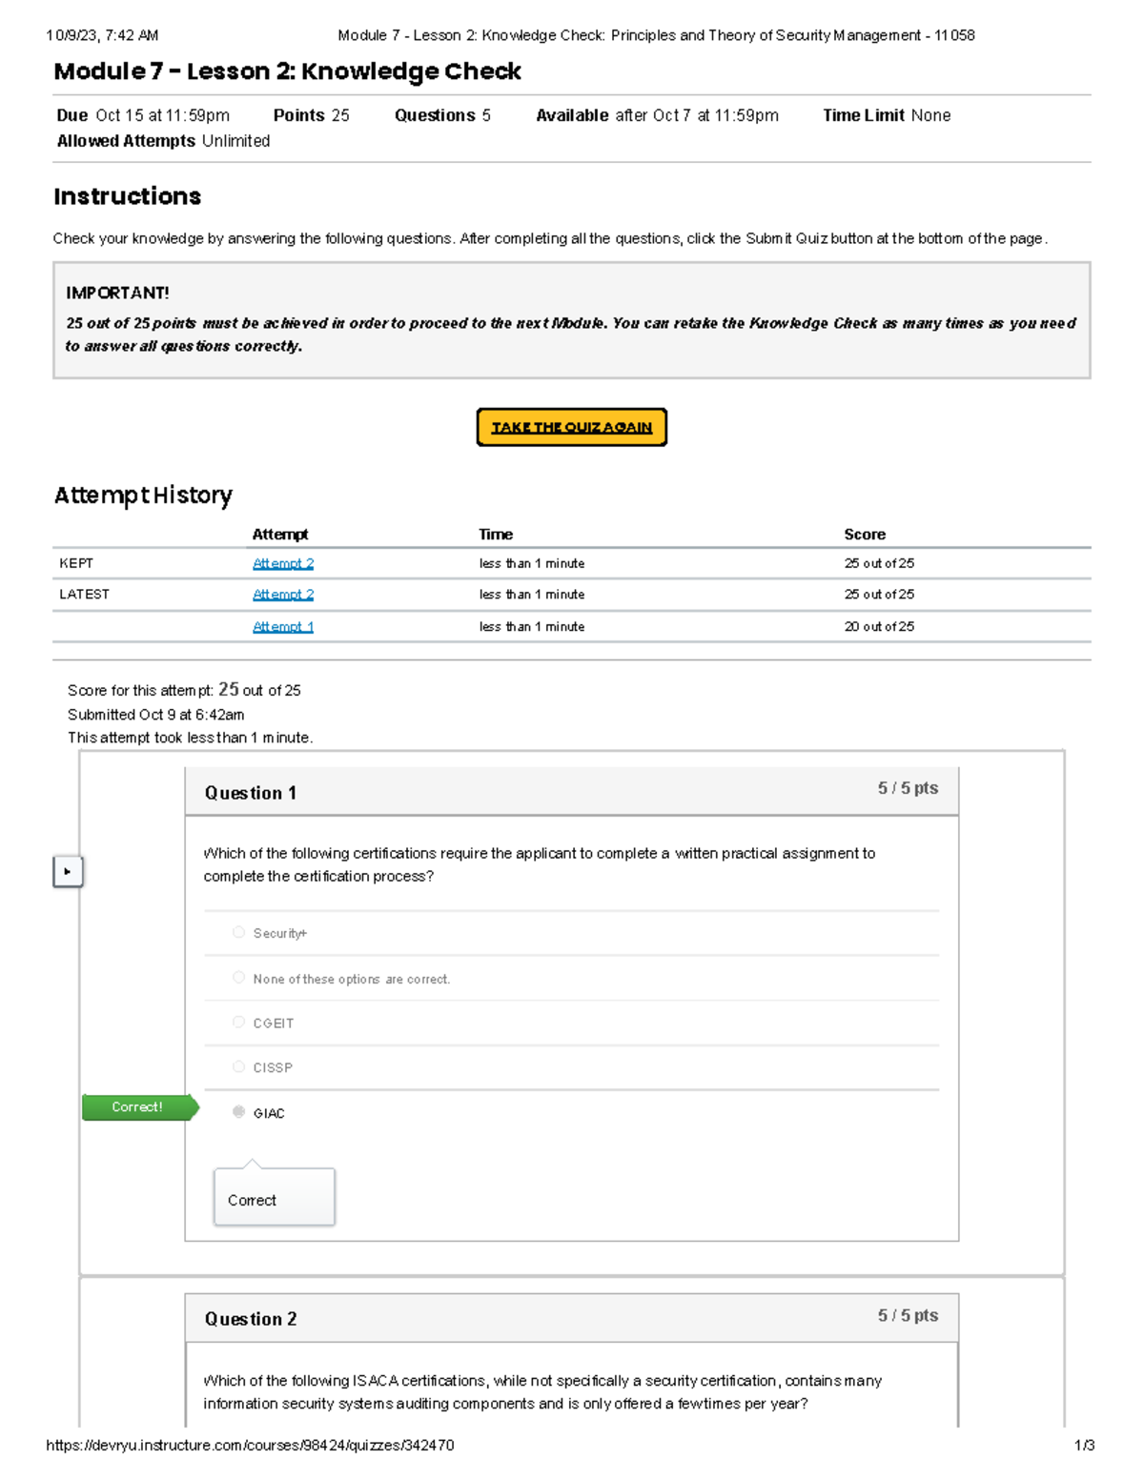Click the TAKE THE QUIZ AGAIN button
The height and width of the screenshot is (1480, 1144).
571,427
